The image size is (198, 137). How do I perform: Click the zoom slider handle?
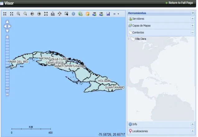[7, 88]
